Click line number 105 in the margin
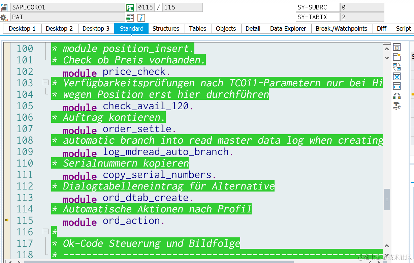The width and height of the screenshot is (414, 263). tap(25, 106)
